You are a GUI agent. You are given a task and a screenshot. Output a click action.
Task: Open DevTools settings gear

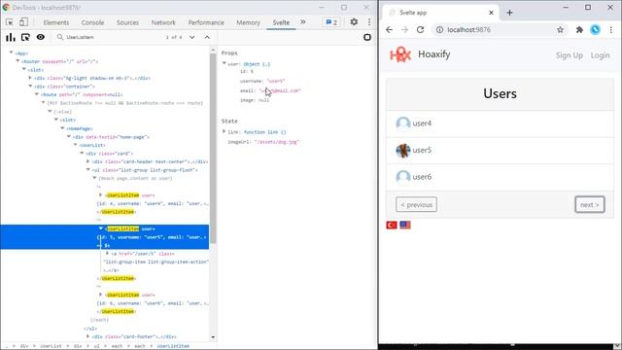(354, 22)
